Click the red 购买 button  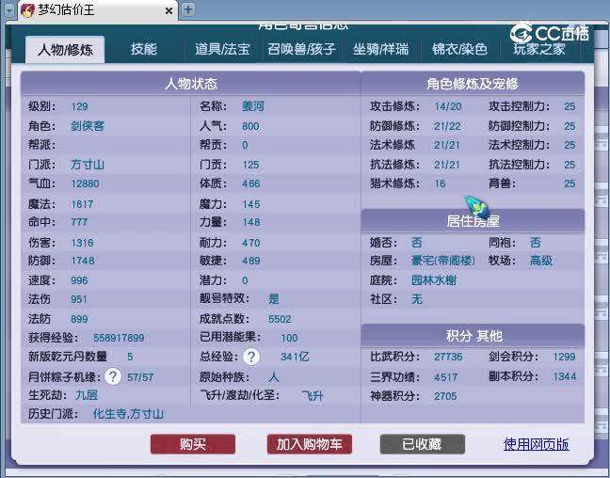click(x=193, y=444)
